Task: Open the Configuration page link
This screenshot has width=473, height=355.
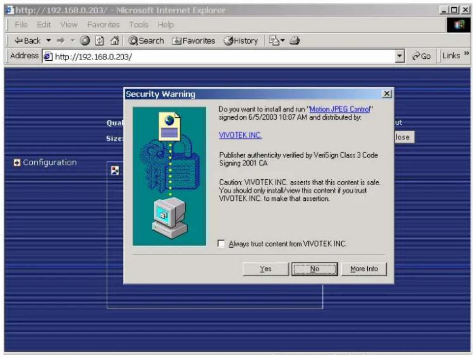Action: [x=50, y=162]
